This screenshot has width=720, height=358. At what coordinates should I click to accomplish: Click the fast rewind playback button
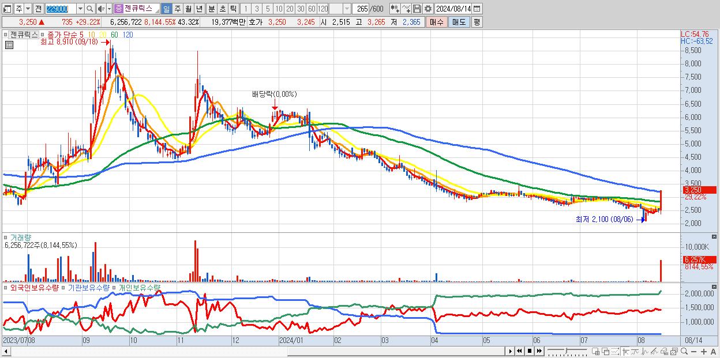click(x=519, y=352)
